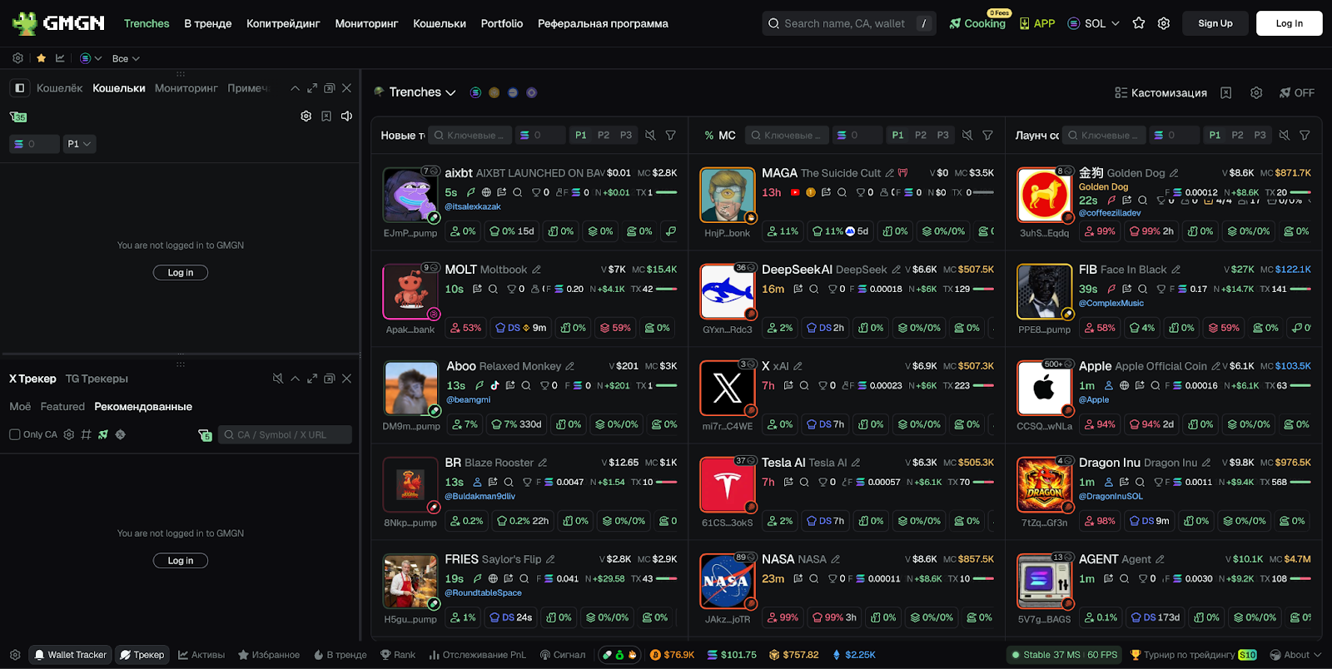Click the white Log In button
This screenshot has height=669, width=1332.
(1290, 23)
